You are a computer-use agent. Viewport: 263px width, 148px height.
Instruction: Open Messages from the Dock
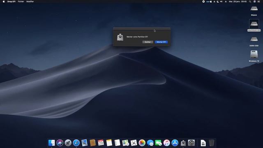coord(150,143)
